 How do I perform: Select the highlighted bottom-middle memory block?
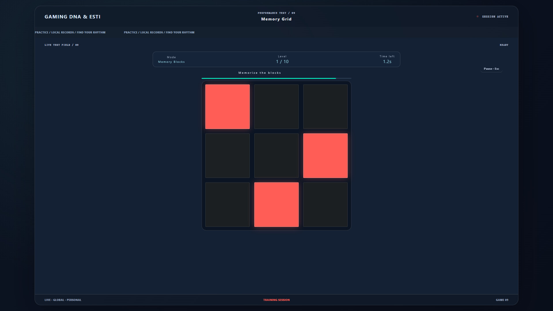point(276,204)
